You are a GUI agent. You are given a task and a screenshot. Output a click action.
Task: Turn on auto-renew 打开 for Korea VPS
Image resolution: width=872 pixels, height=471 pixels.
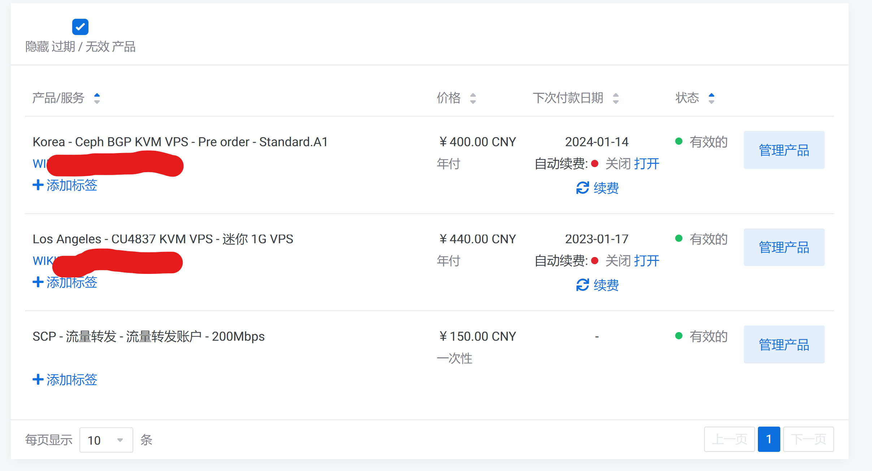pyautogui.click(x=647, y=164)
